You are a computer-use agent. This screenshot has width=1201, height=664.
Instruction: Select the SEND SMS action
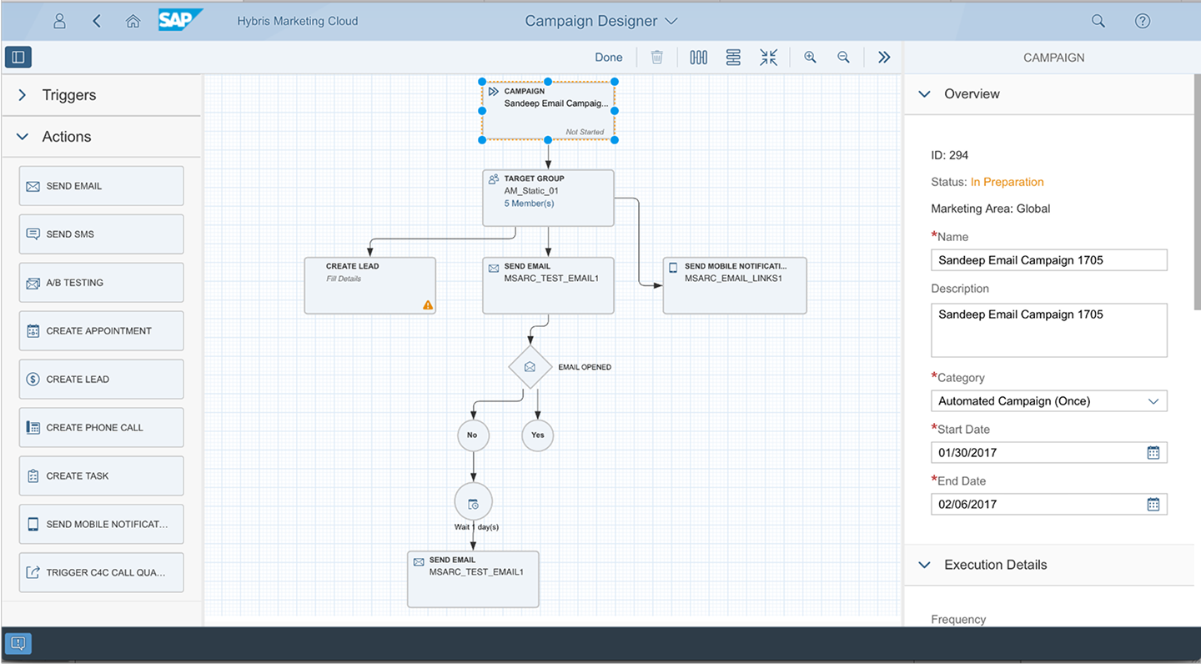pyautogui.click(x=101, y=234)
